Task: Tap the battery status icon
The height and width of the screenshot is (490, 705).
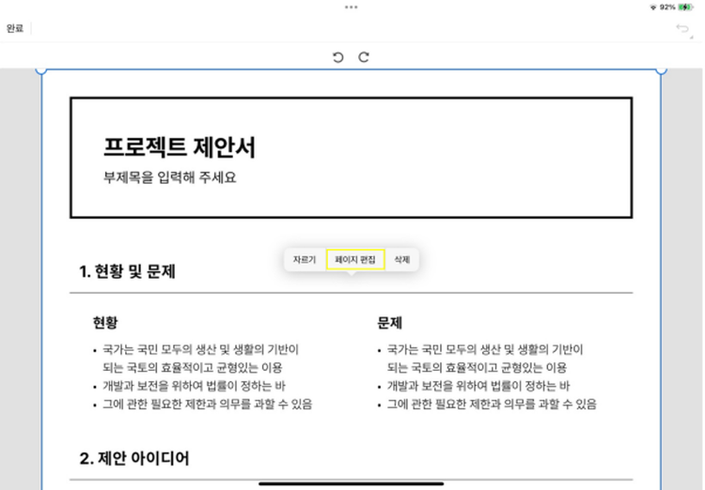Action: point(685,8)
